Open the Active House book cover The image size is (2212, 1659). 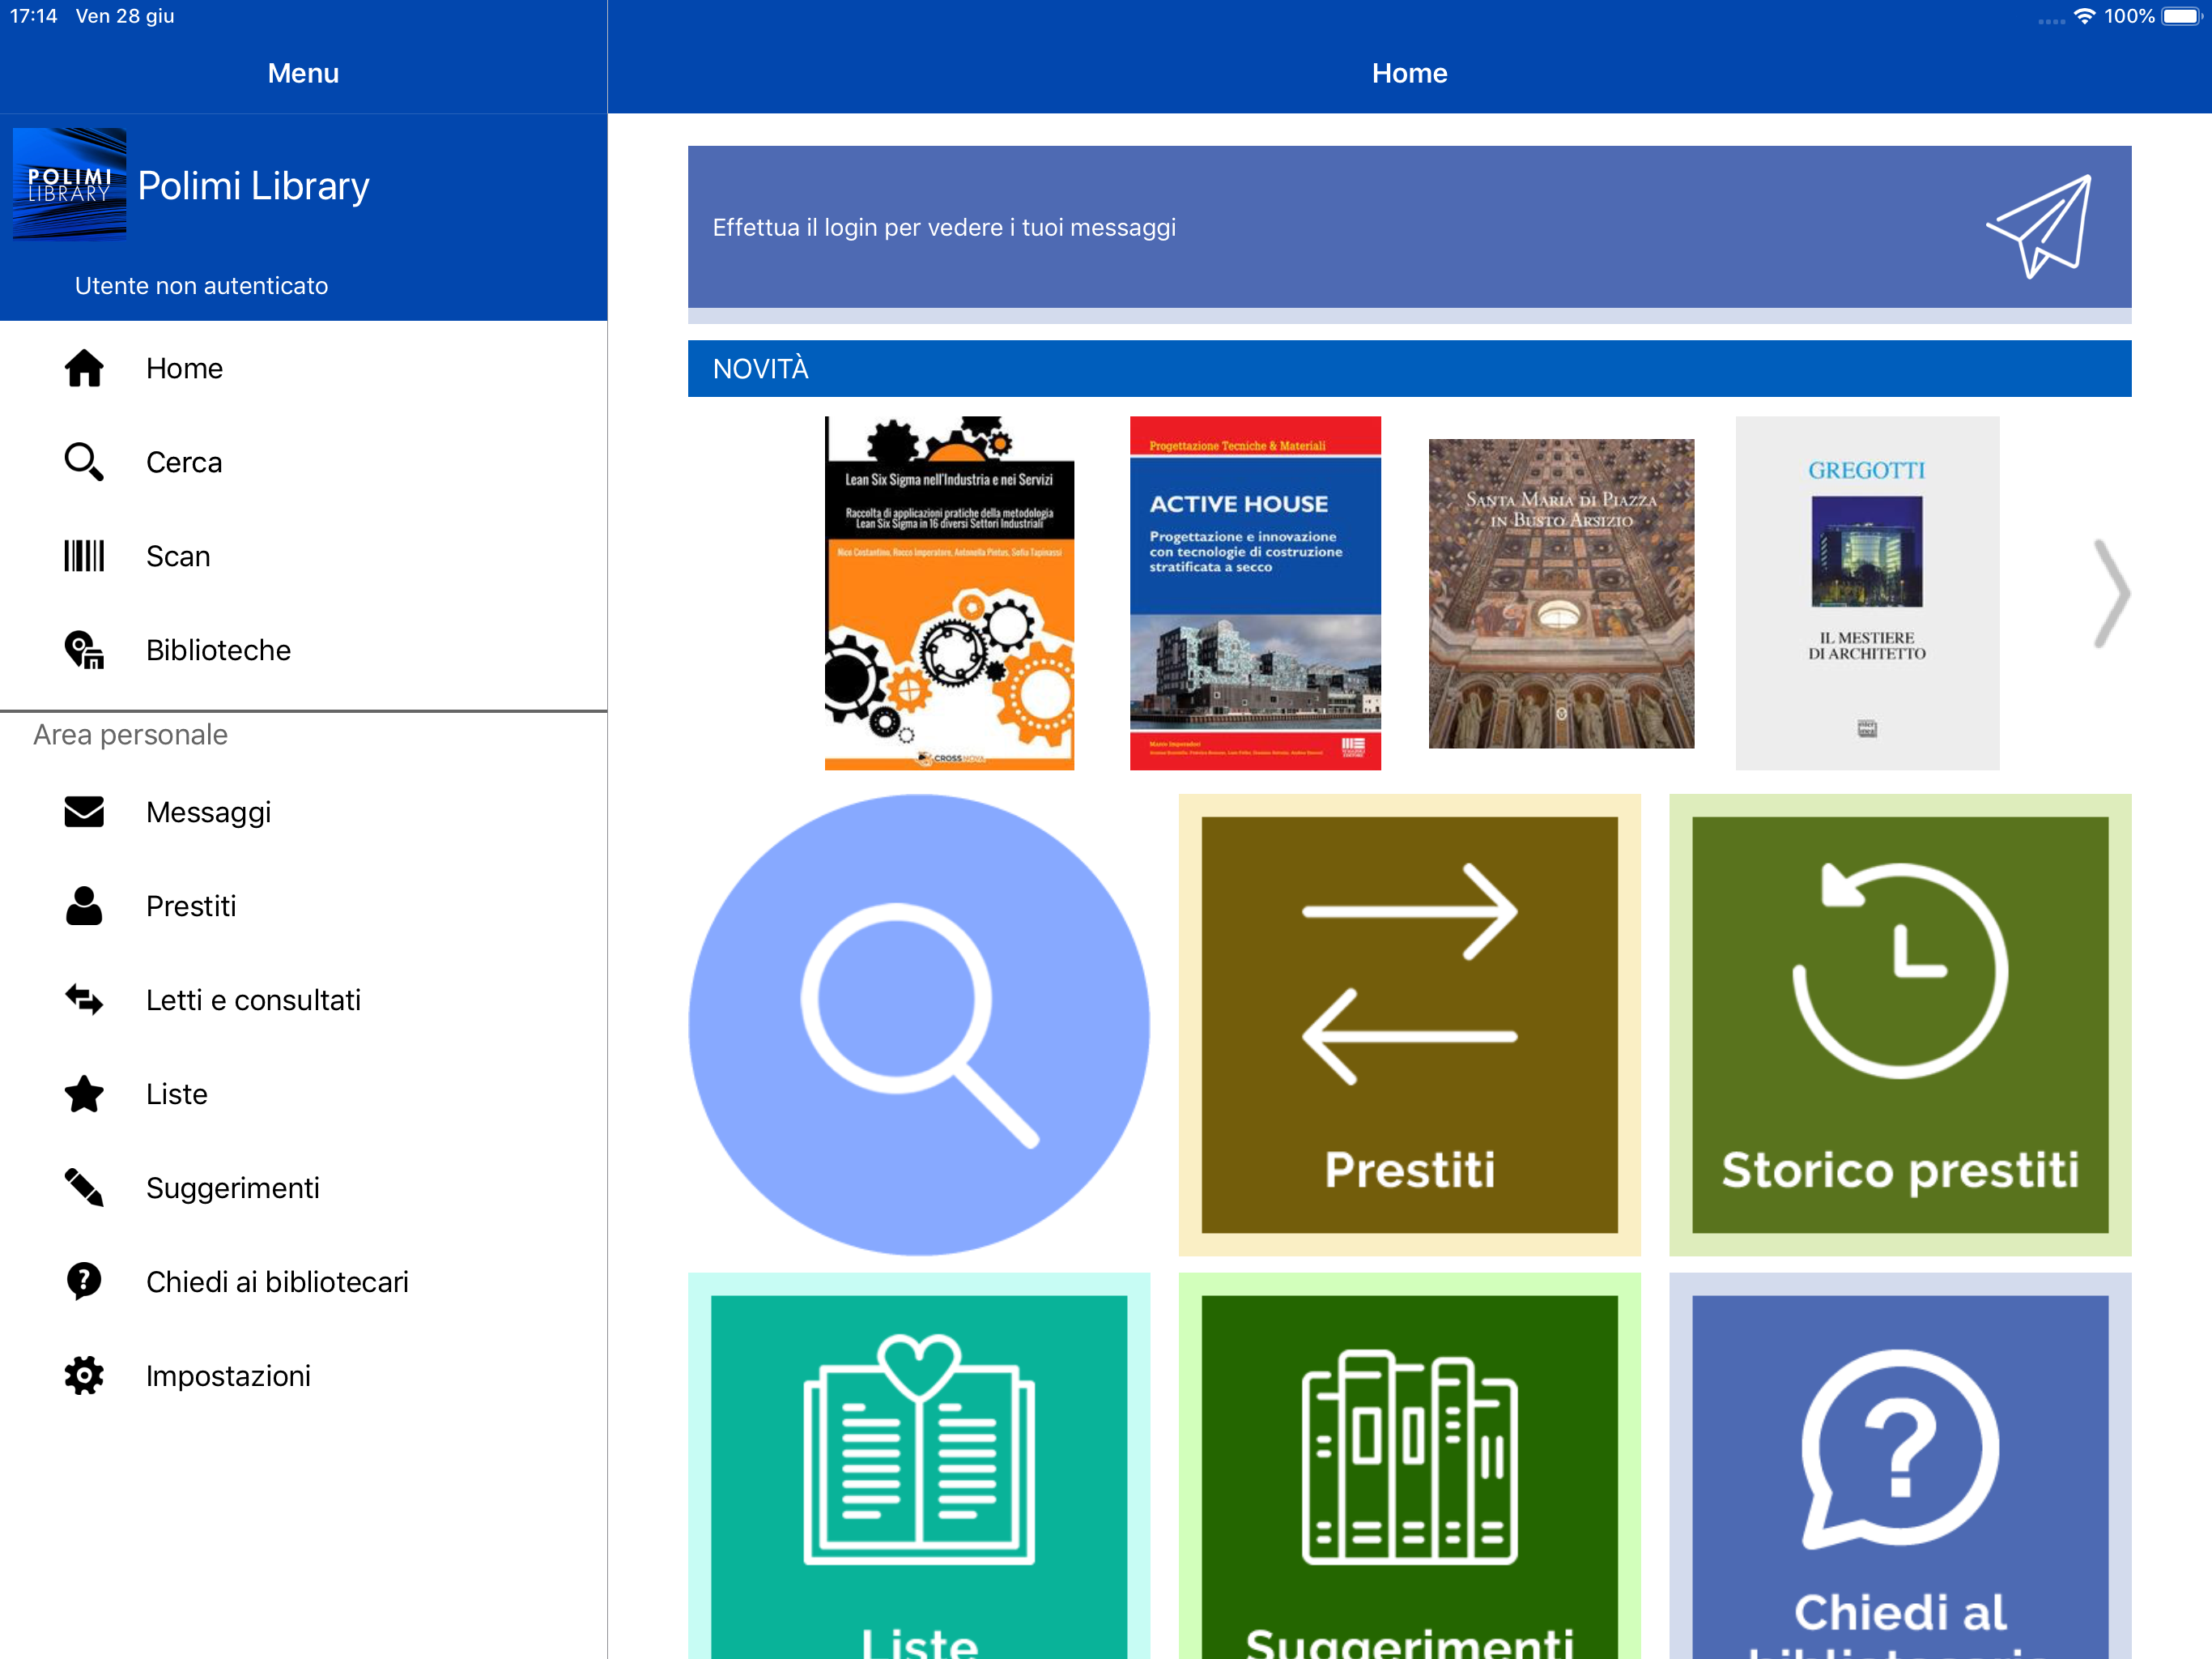coord(1255,593)
